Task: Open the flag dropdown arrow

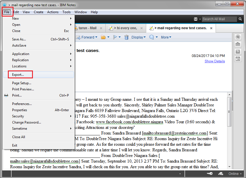Action: point(119,37)
